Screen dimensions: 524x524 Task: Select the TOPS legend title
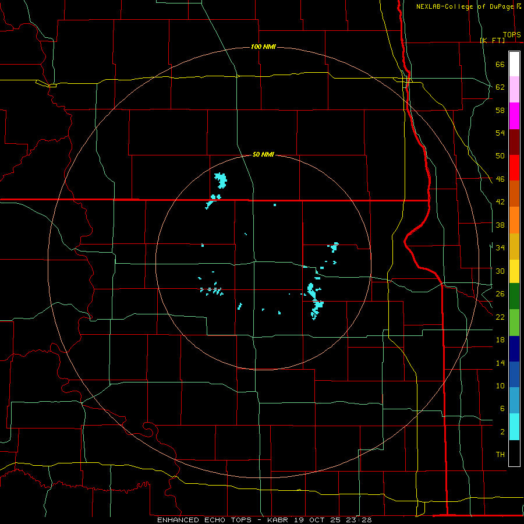(x=512, y=35)
